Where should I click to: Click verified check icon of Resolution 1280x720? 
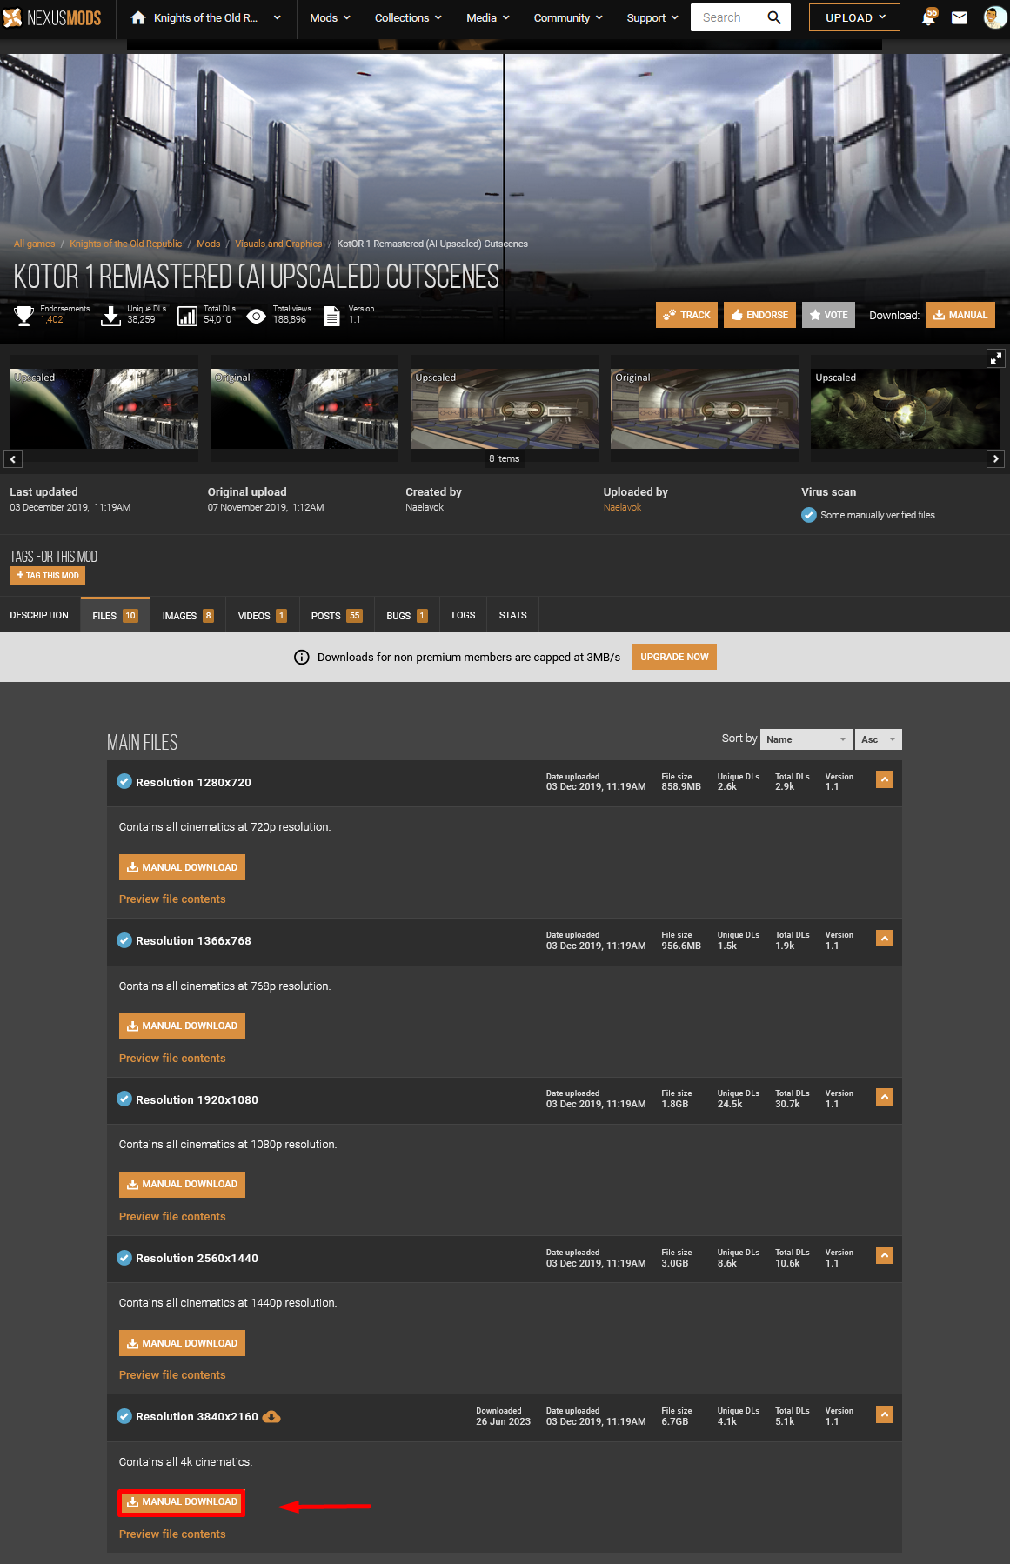tap(124, 781)
